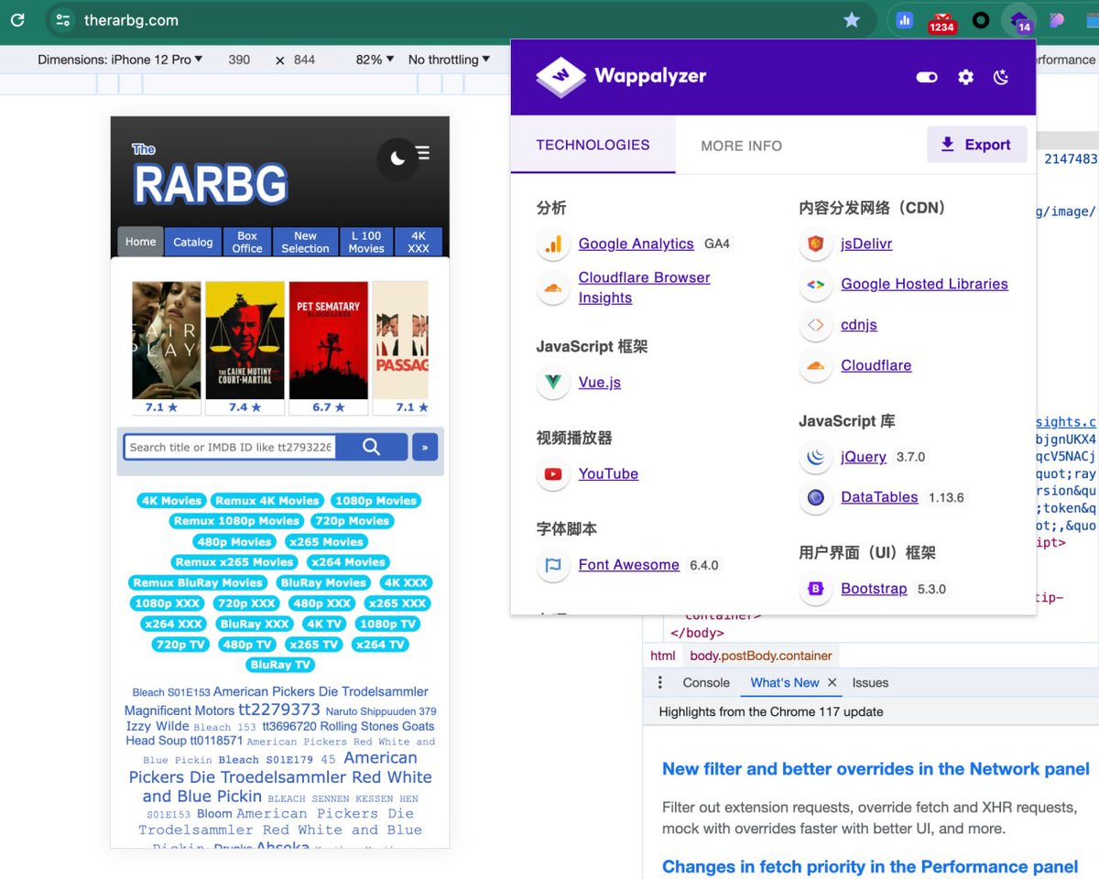Click the Font Awesome flag icon

point(553,566)
